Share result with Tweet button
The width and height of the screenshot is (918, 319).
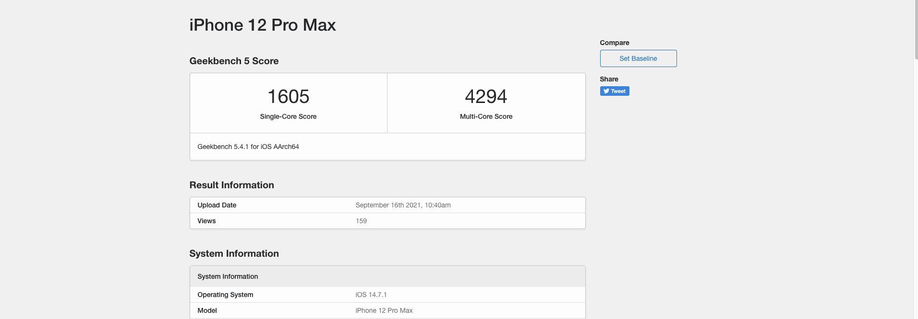[x=615, y=91]
